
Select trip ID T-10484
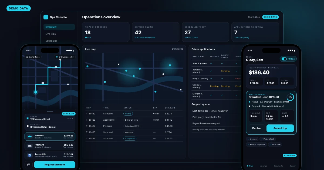point(90,126)
